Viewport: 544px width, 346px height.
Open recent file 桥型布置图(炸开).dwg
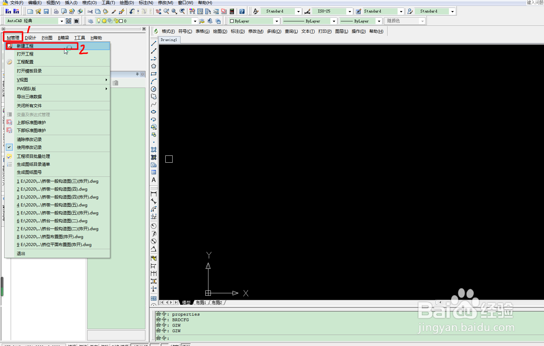pyautogui.click(x=58, y=237)
